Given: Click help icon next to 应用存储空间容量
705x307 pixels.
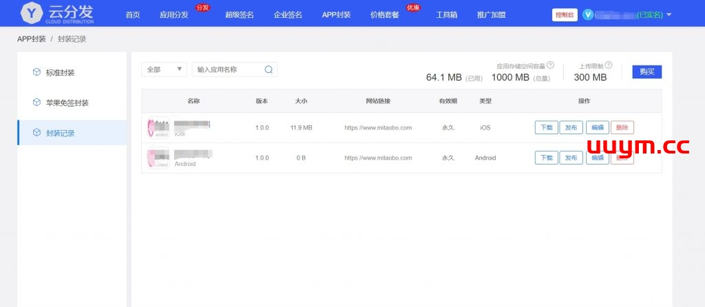Looking at the screenshot, I should point(551,65).
